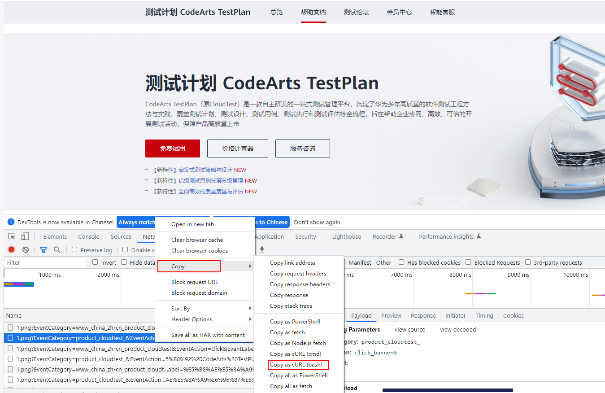Clear the network log with the block icon

pos(25,249)
